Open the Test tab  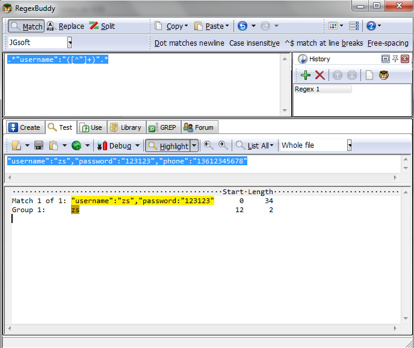pyautogui.click(x=61, y=127)
